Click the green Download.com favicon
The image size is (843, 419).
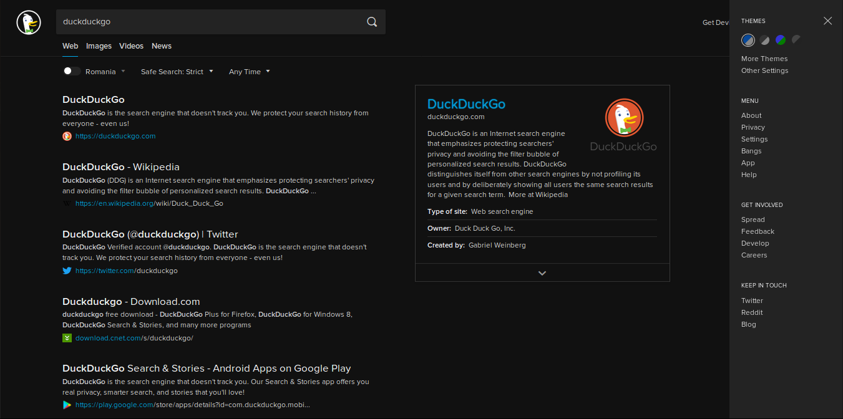click(67, 338)
